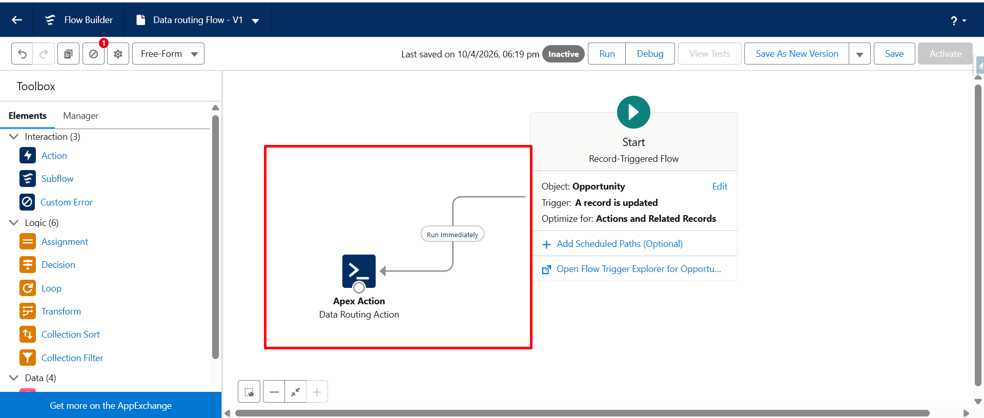Screen dimensions: 984x418
Task: Click the Activate button
Action: click(x=945, y=54)
